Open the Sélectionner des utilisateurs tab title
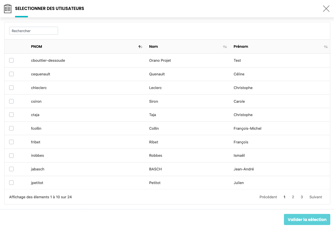The height and width of the screenshot is (229, 334). [50, 9]
